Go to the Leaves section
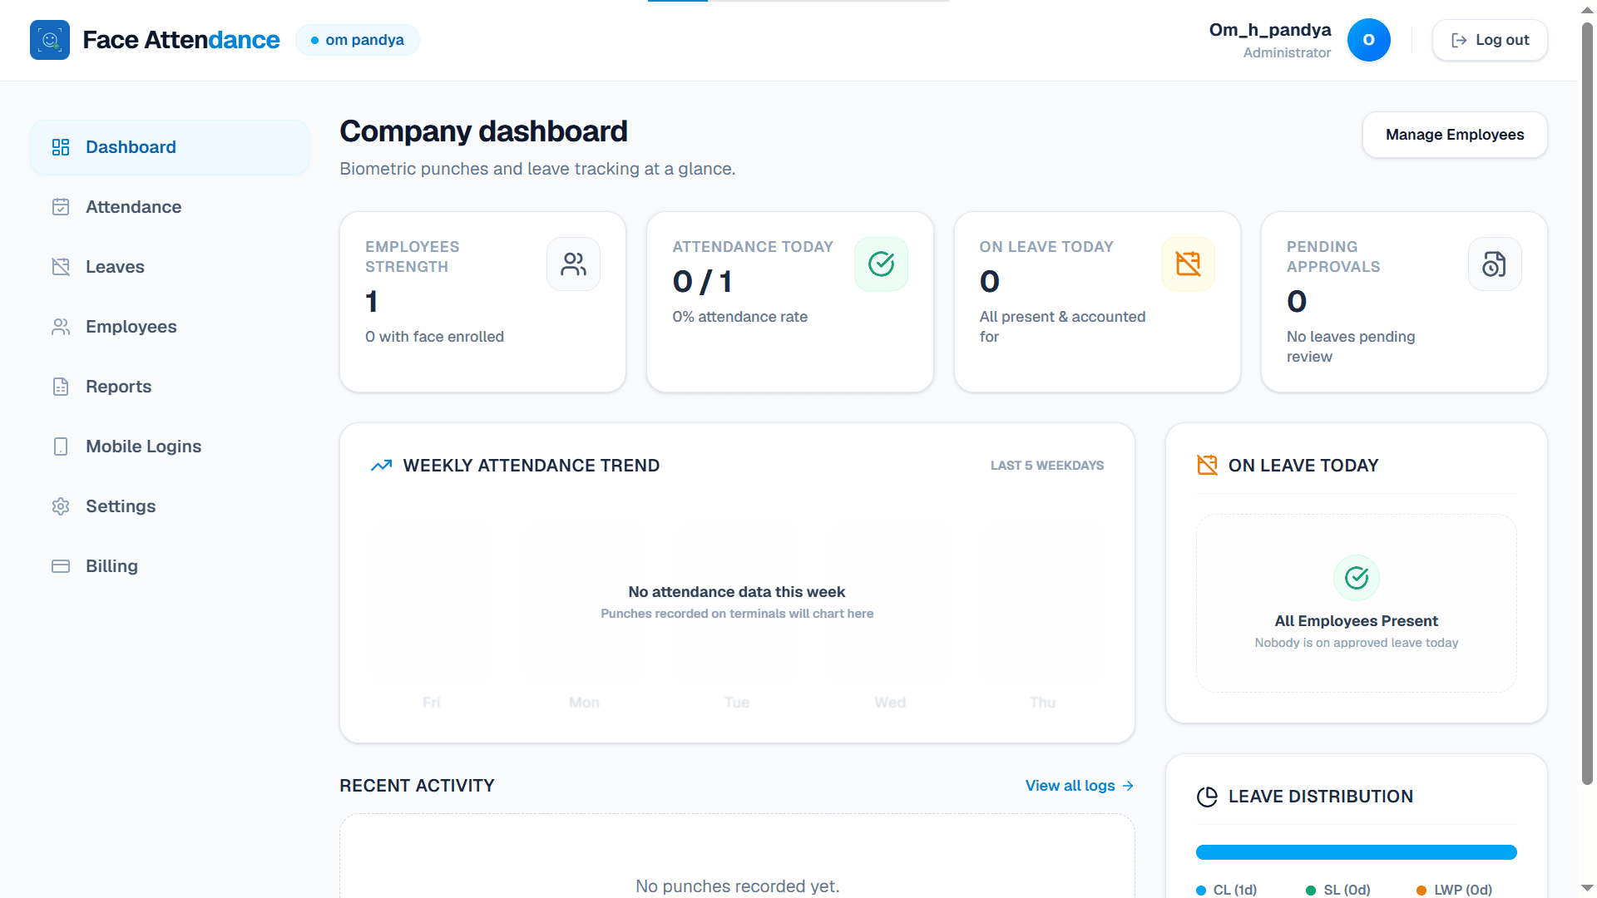This screenshot has width=1597, height=898. (x=170, y=267)
